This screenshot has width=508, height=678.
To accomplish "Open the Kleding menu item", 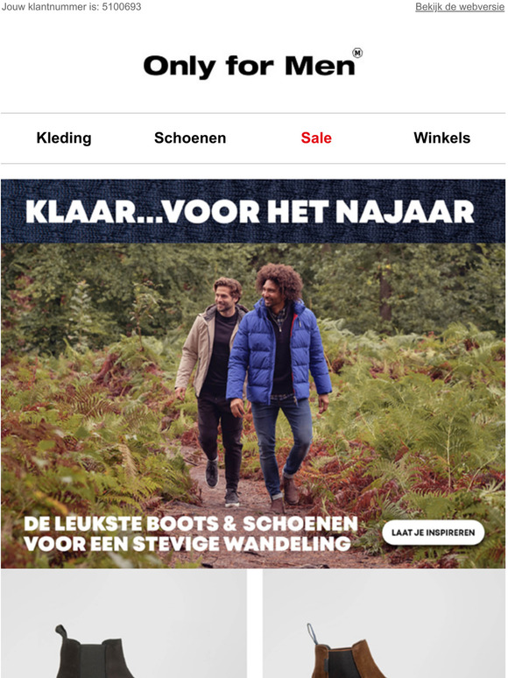I will [x=64, y=138].
